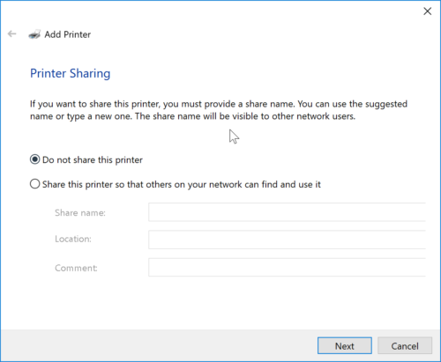Click the share name instructions paragraph
Image resolution: width=441 pixels, height=362 pixels.
[219, 110]
